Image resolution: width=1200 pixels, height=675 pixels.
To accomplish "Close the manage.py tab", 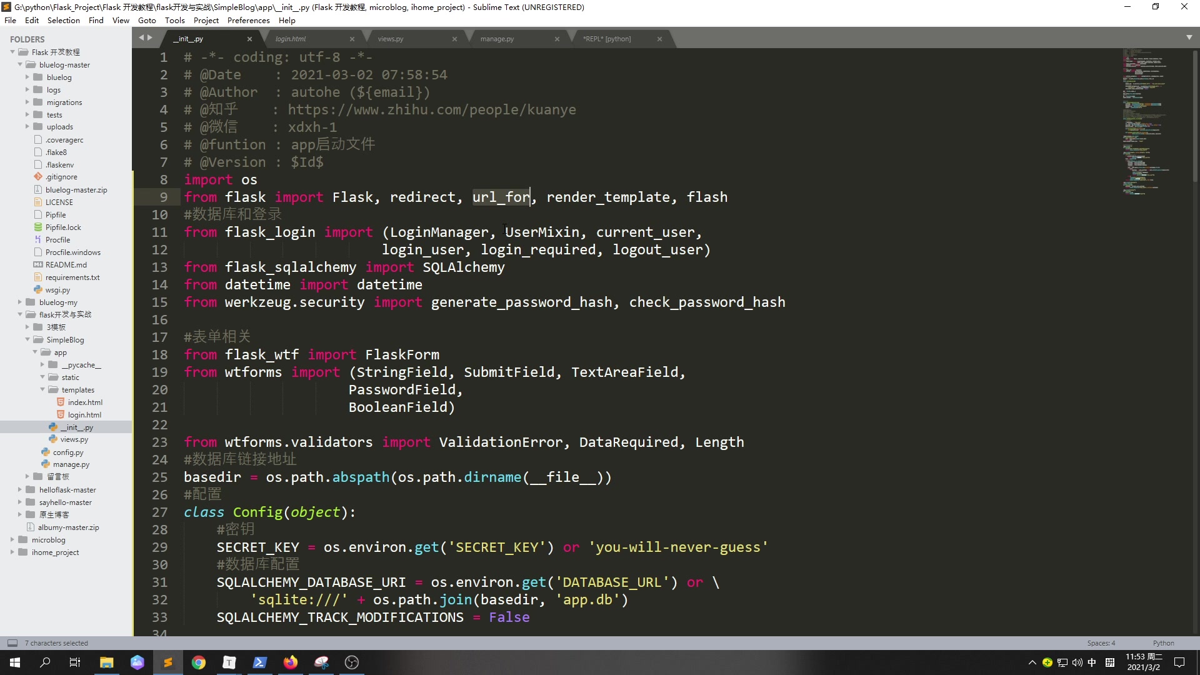I will [x=557, y=39].
